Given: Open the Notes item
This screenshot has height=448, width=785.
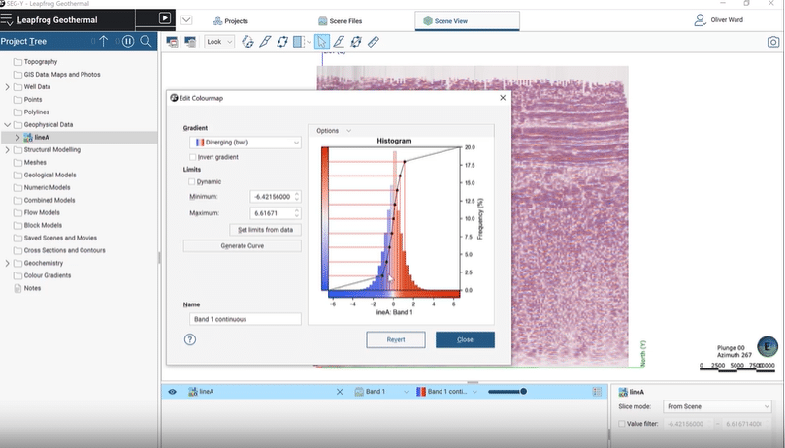Looking at the screenshot, I should point(27,288).
